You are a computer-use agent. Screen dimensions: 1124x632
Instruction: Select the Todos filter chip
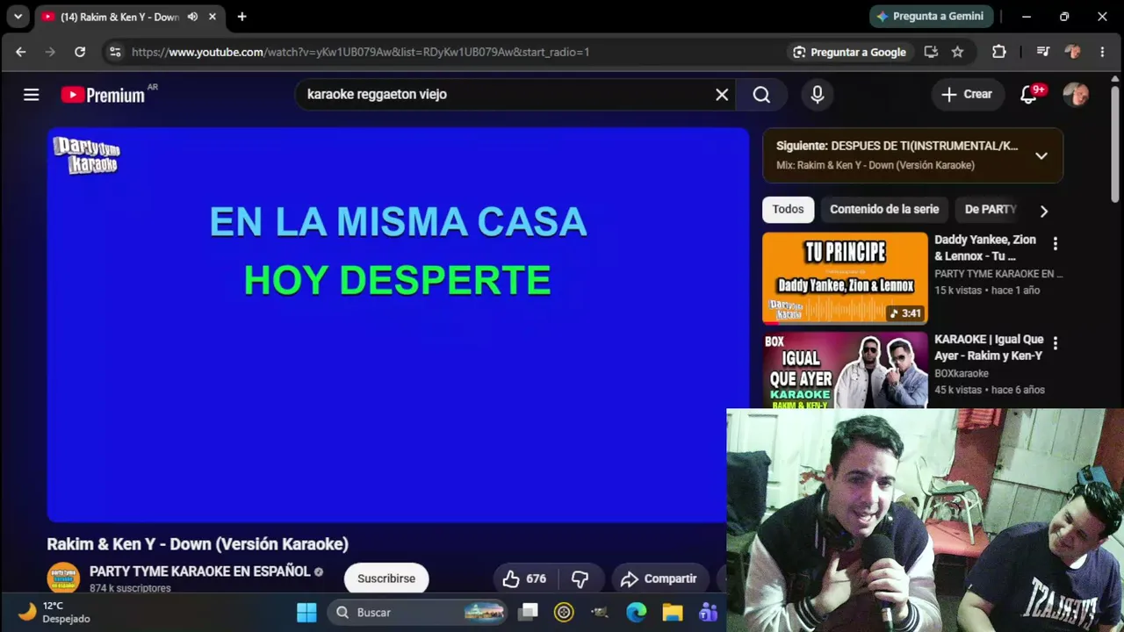tap(788, 210)
